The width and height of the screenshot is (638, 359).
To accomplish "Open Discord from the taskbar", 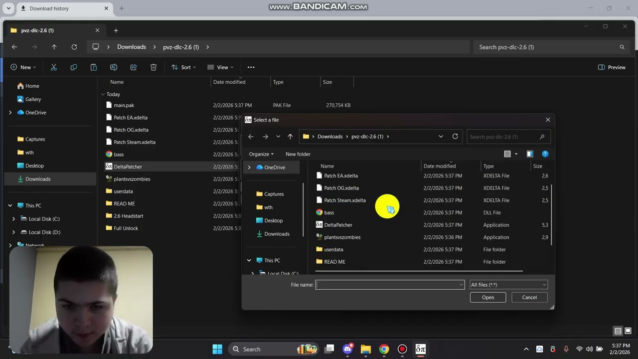I will coord(348,349).
